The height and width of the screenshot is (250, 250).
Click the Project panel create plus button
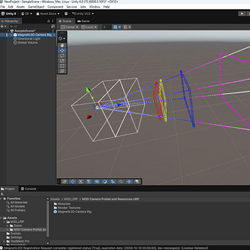(2, 194)
